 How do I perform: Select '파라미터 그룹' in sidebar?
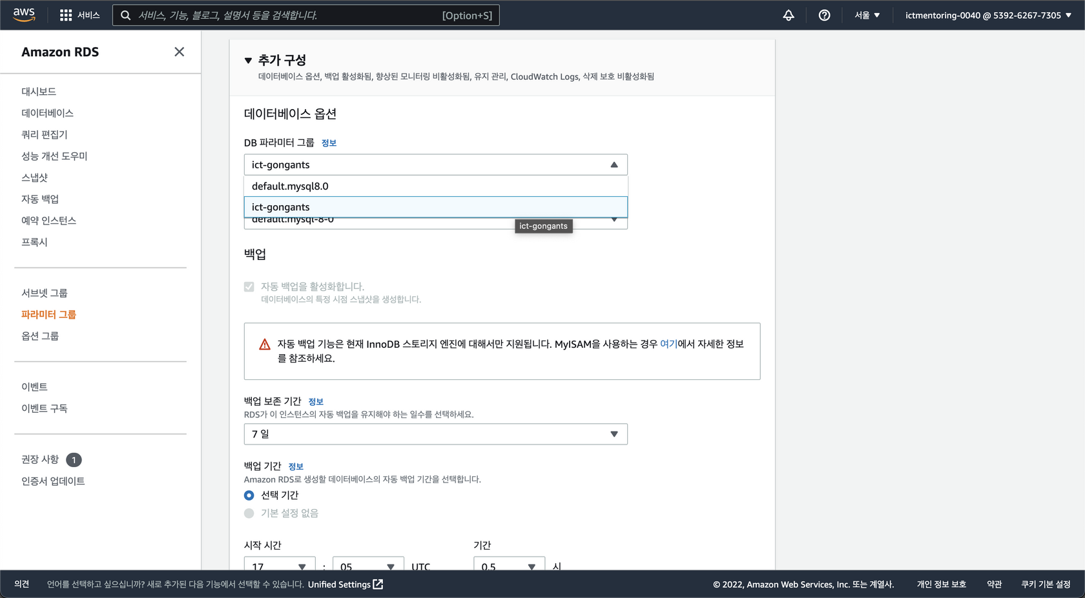coord(48,314)
